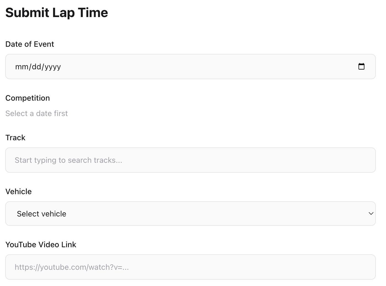
Task: Click the Vehicle label text
Action: [x=18, y=191]
